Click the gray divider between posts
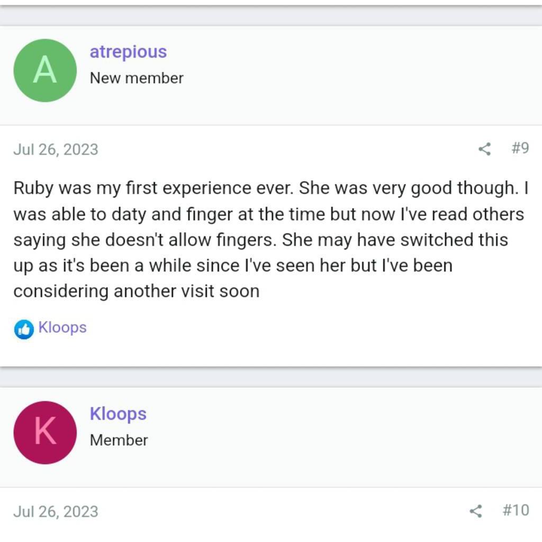Screen dimensions: 542x542 (271, 377)
